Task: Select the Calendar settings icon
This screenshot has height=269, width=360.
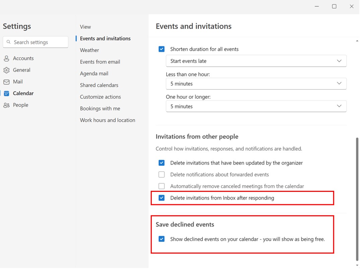Action: click(x=7, y=93)
